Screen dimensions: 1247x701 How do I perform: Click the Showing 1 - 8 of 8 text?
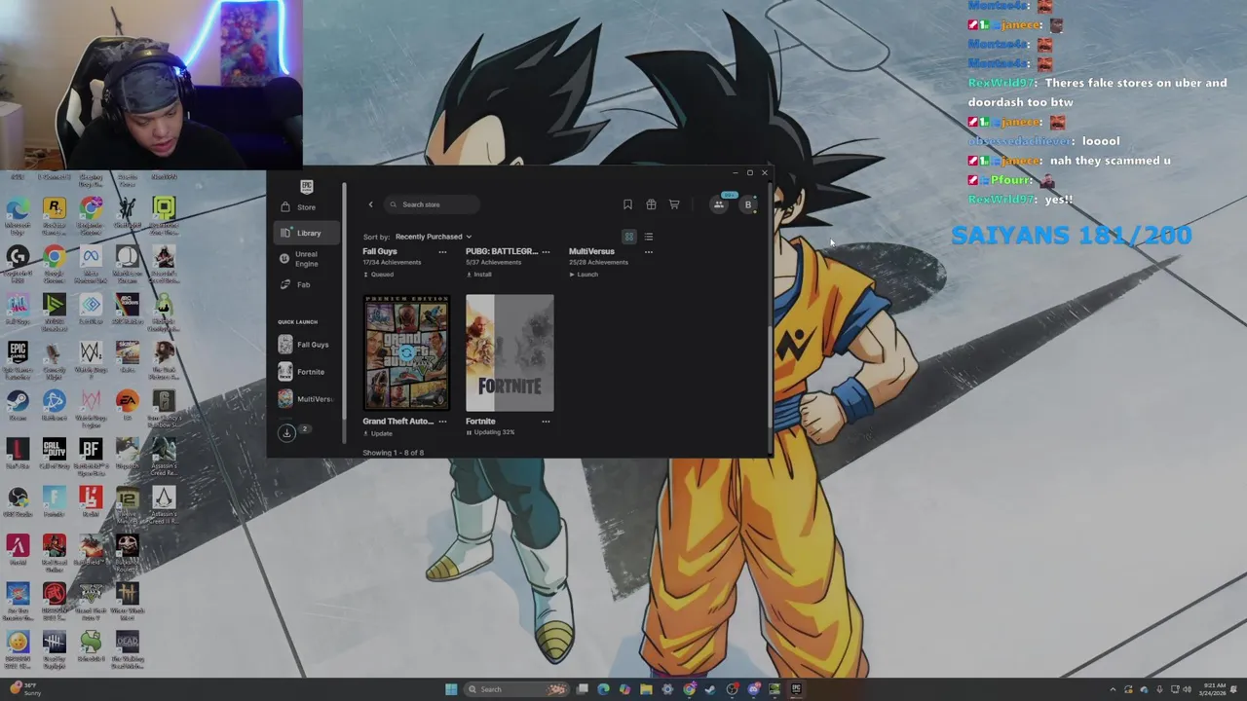click(x=394, y=453)
